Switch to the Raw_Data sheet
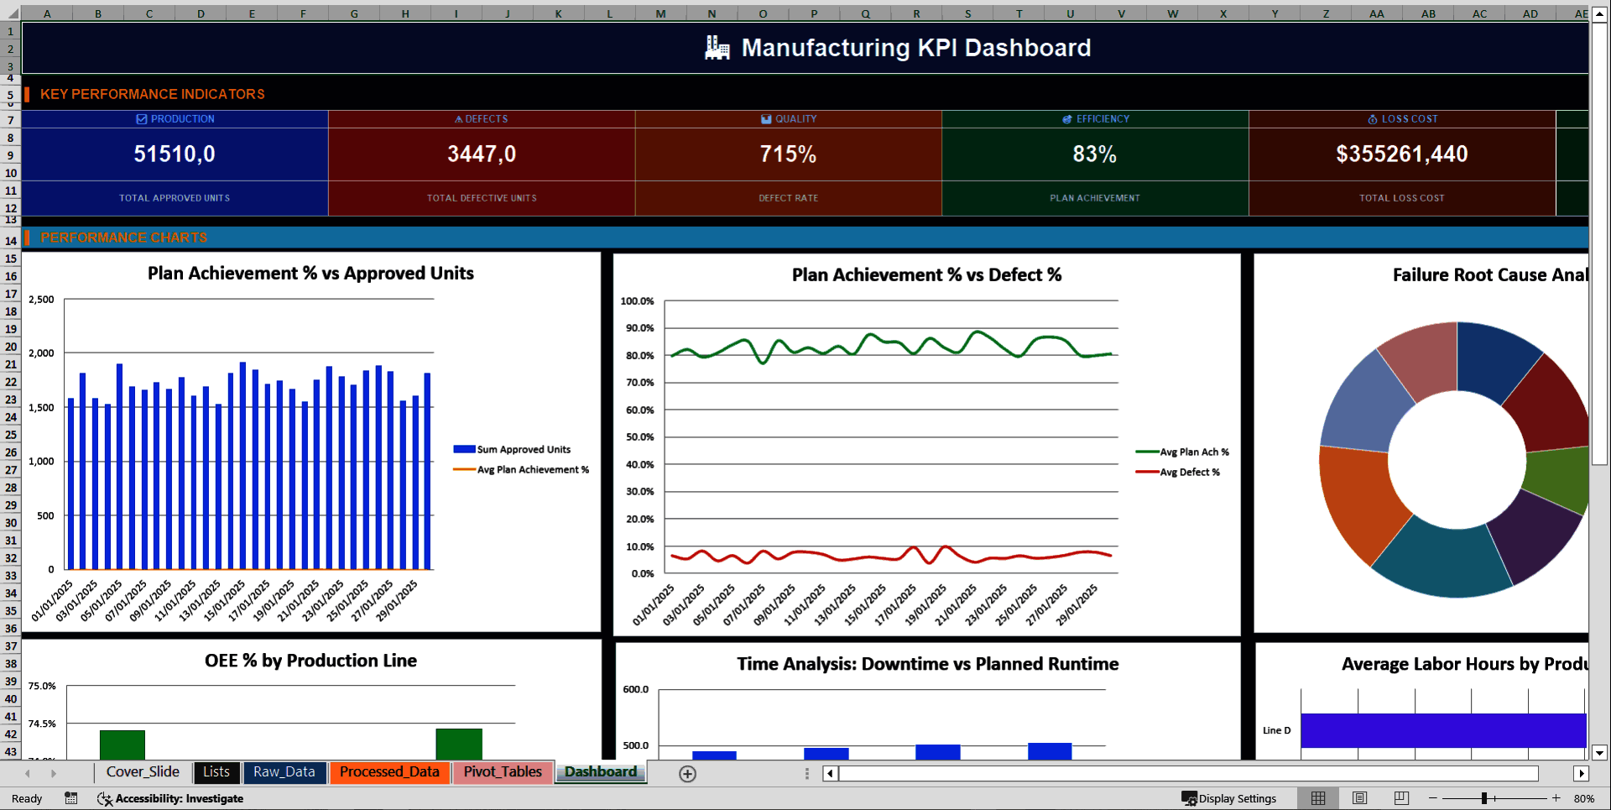Viewport: 1611px width, 810px height. pyautogui.click(x=284, y=772)
